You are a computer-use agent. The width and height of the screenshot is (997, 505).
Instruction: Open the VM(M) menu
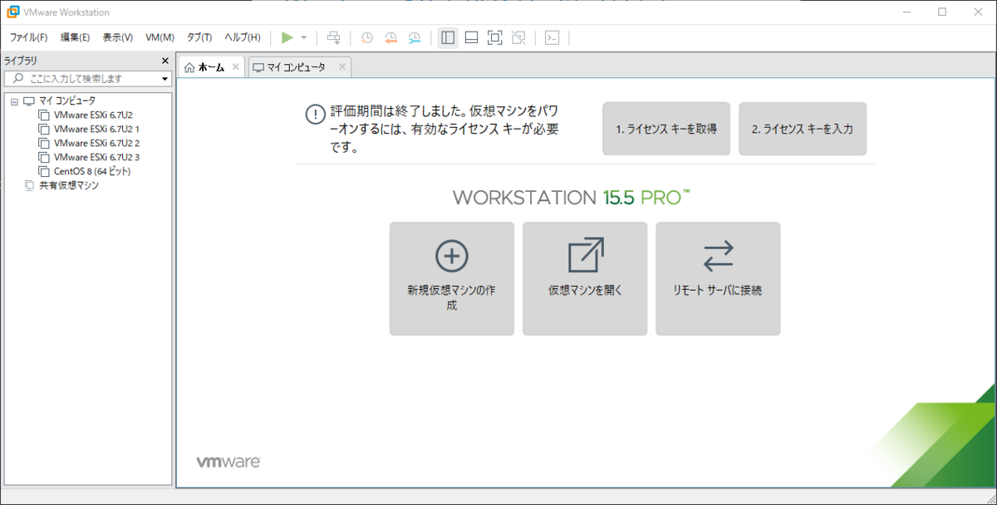pos(160,37)
